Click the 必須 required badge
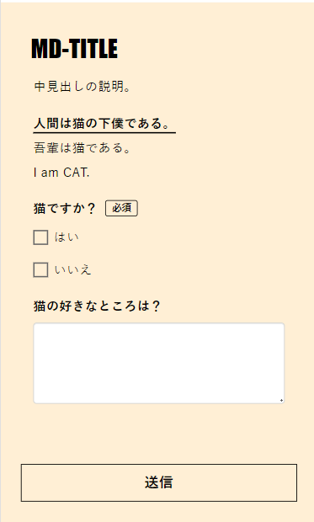The image size is (314, 522). pos(121,209)
